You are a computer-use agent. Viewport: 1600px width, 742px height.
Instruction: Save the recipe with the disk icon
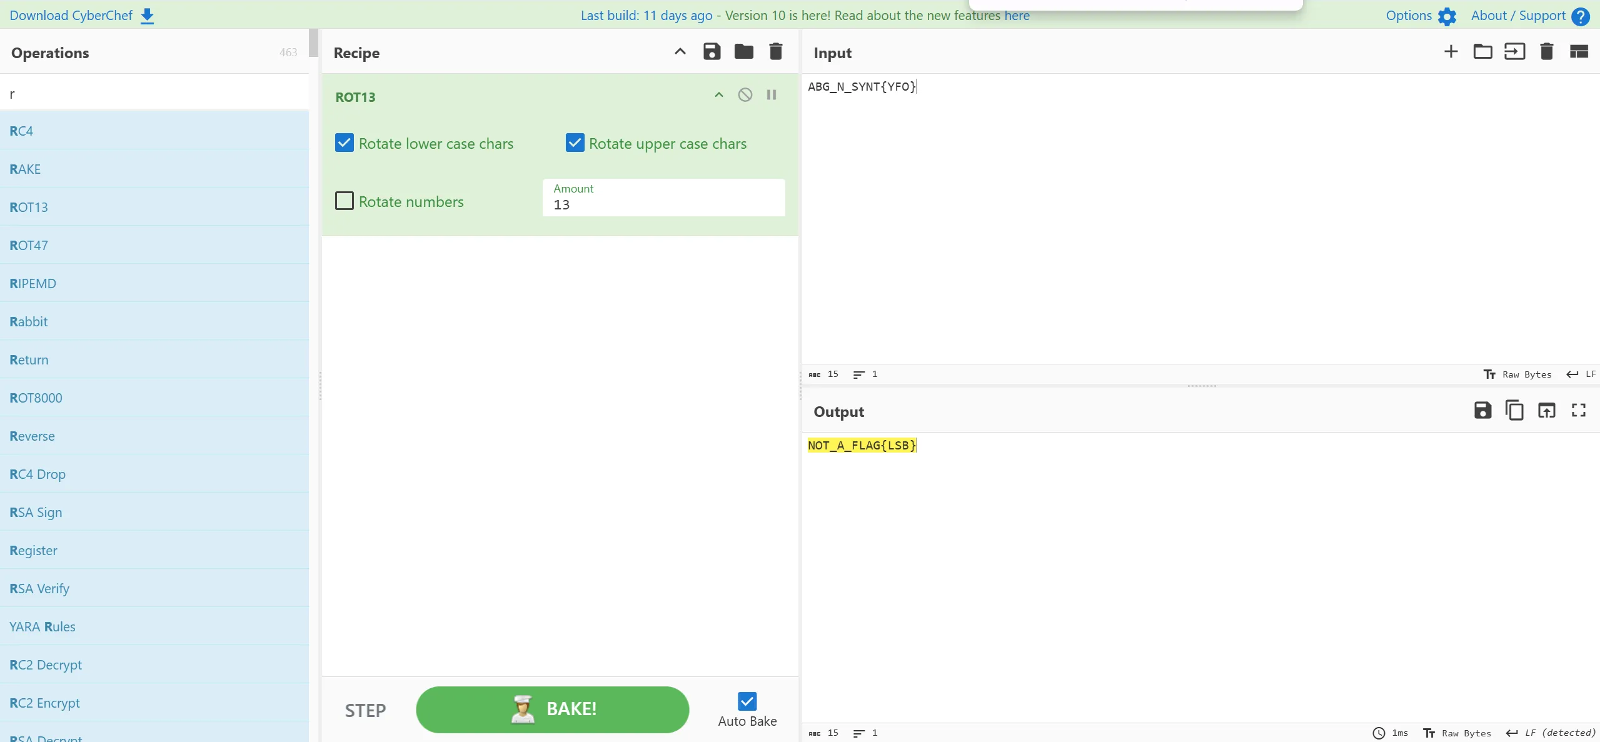(x=712, y=52)
